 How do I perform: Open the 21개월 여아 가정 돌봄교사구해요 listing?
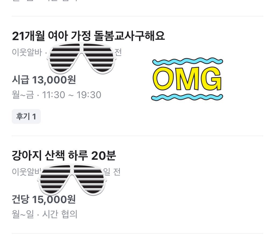(x=88, y=36)
